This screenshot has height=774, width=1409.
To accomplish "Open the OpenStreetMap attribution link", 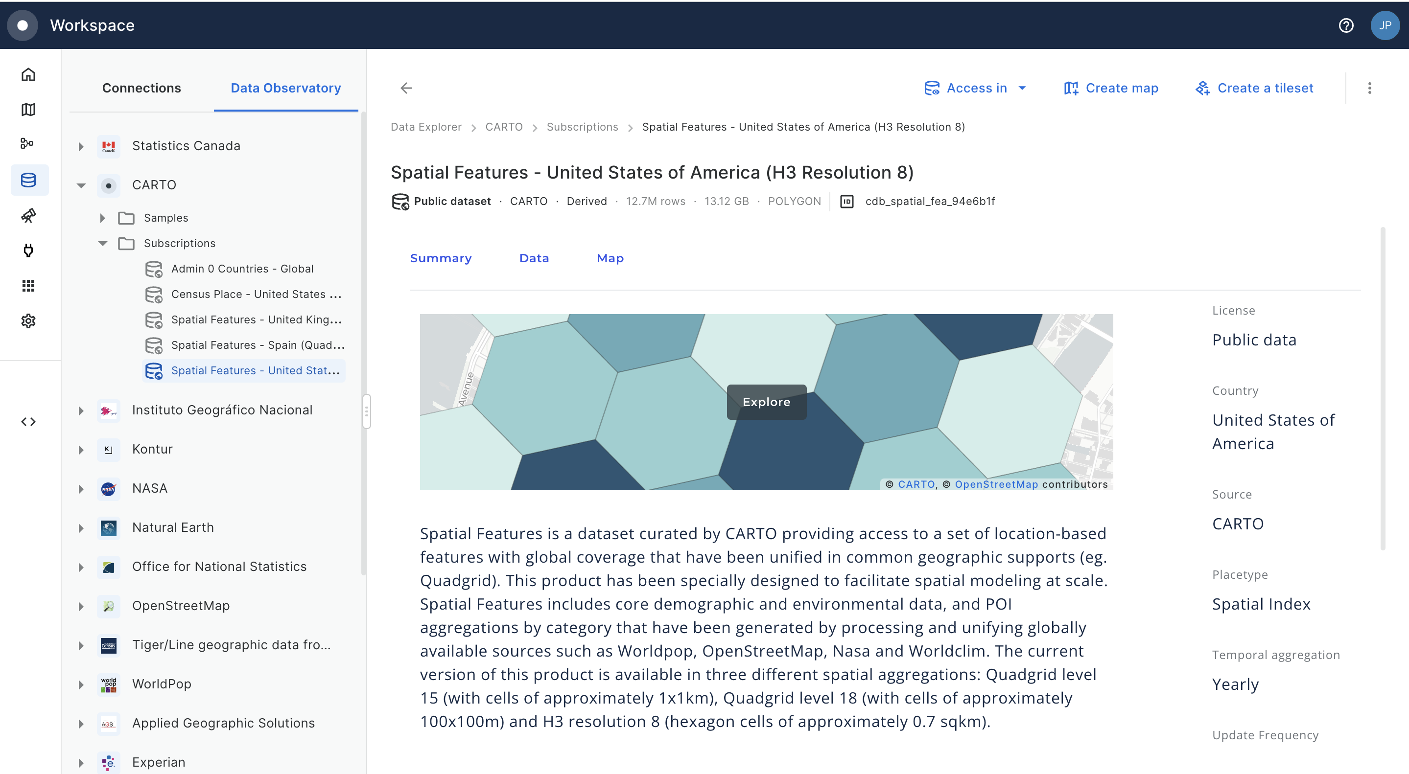I will (996, 484).
